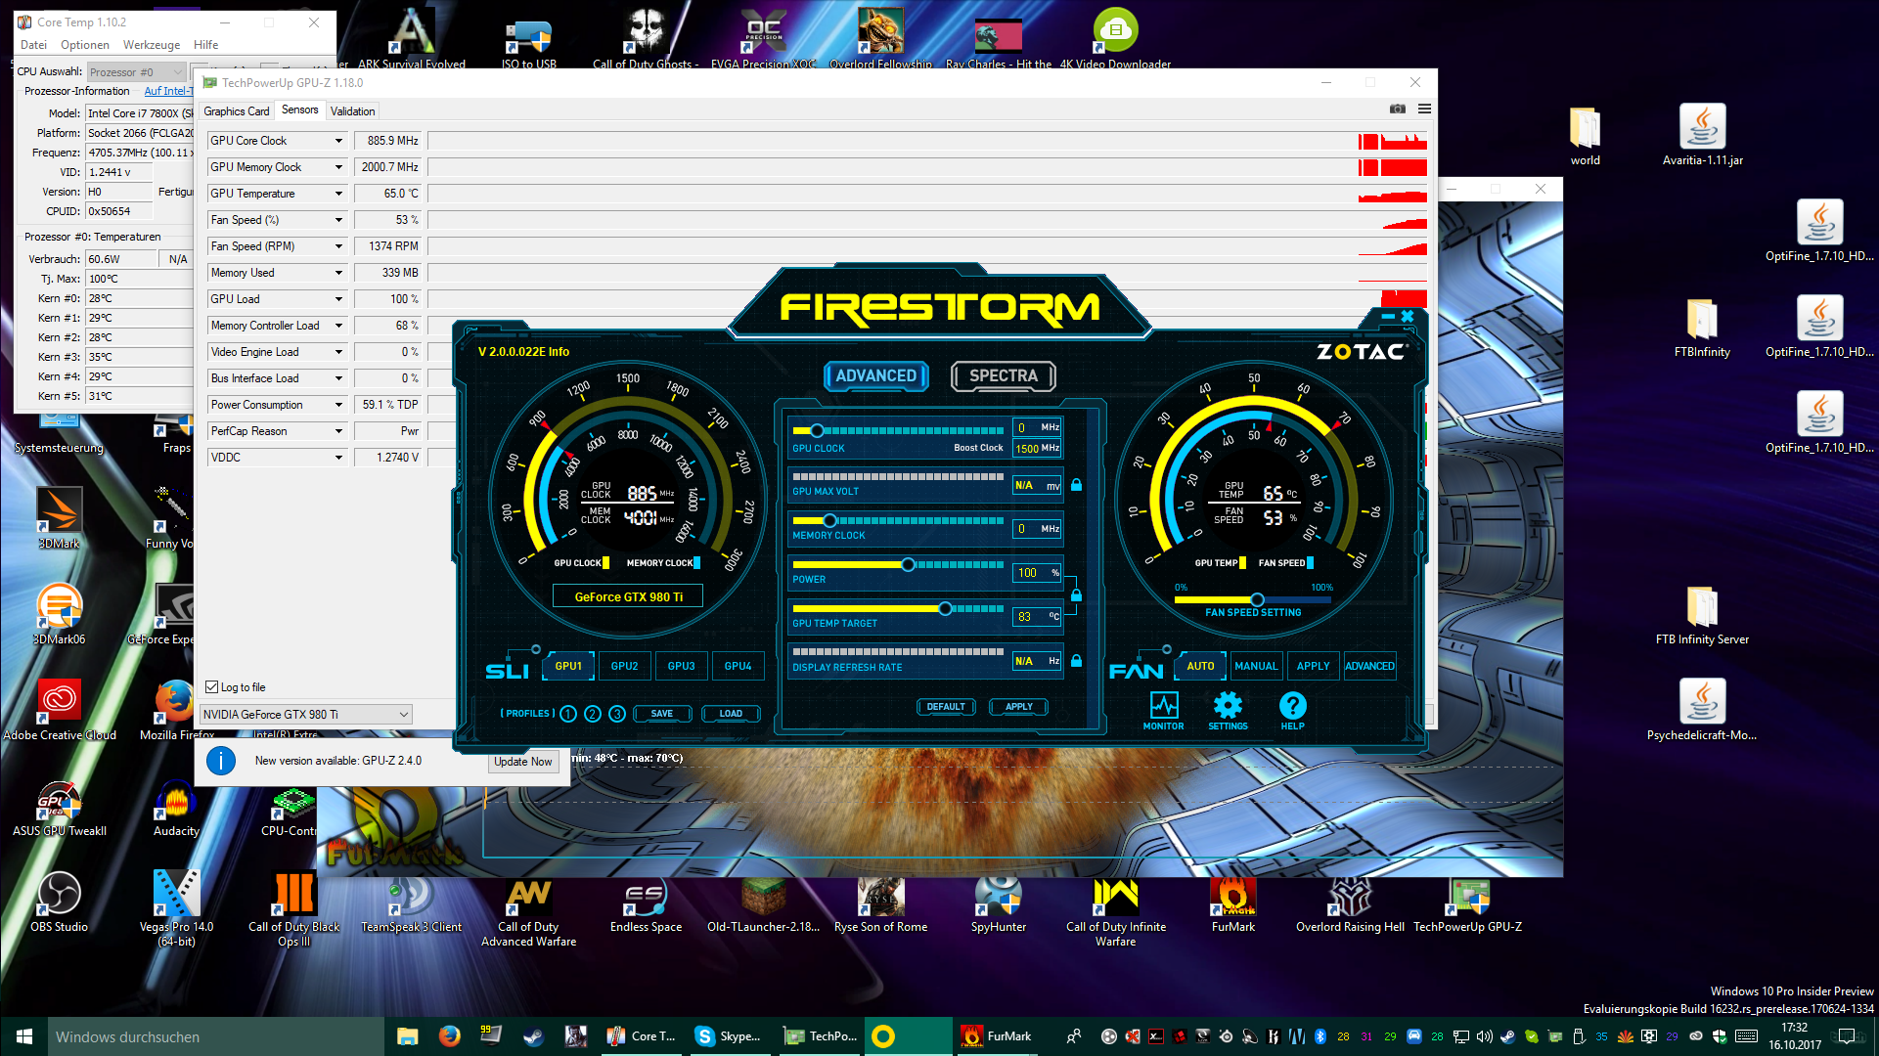Open Firefox from the taskbar
The height and width of the screenshot is (1056, 1879).
449,1035
